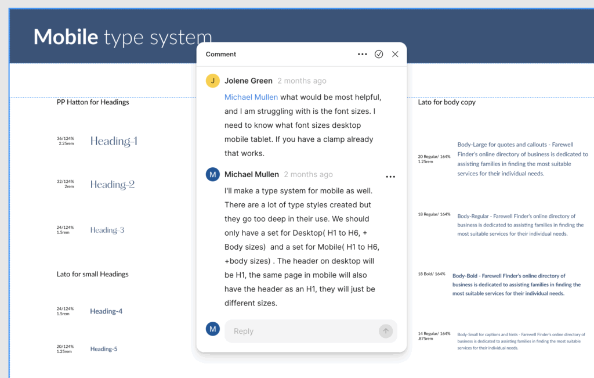Select the Heading-2 text sample

click(x=113, y=185)
